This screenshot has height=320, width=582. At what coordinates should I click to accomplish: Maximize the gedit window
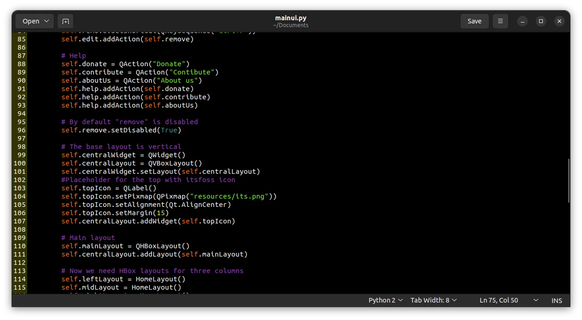[541, 21]
